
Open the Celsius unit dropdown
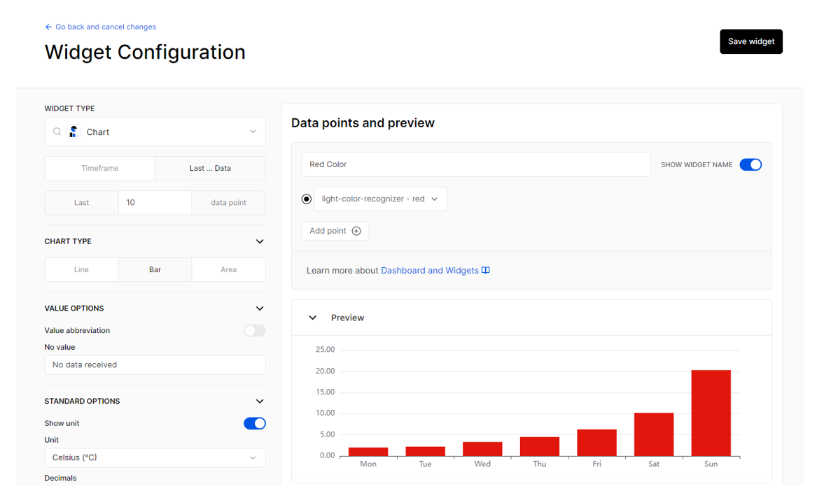click(155, 458)
